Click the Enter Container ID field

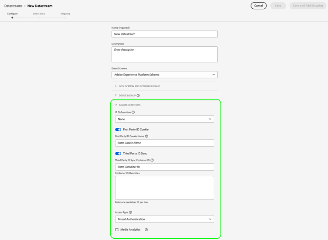(x=164, y=167)
